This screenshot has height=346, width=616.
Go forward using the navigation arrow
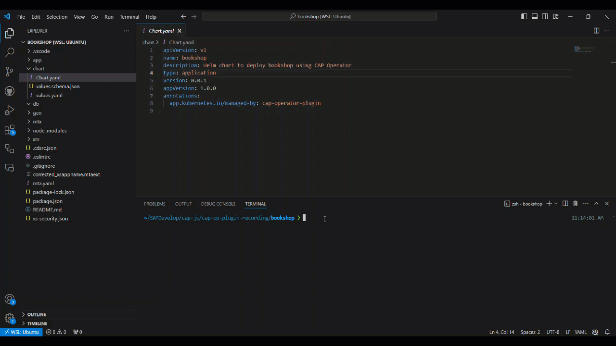[194, 16]
